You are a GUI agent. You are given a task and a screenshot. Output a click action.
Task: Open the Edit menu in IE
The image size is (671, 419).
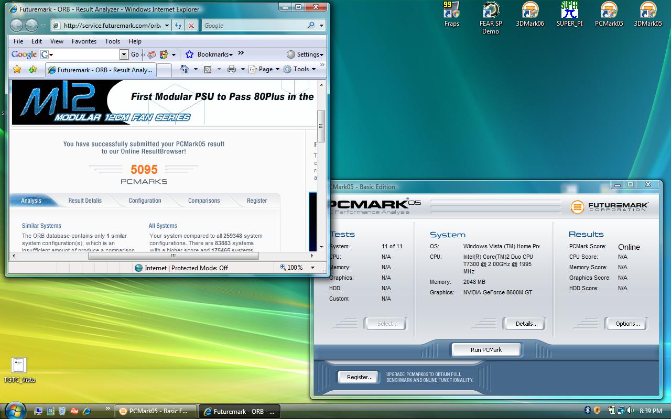pos(37,41)
